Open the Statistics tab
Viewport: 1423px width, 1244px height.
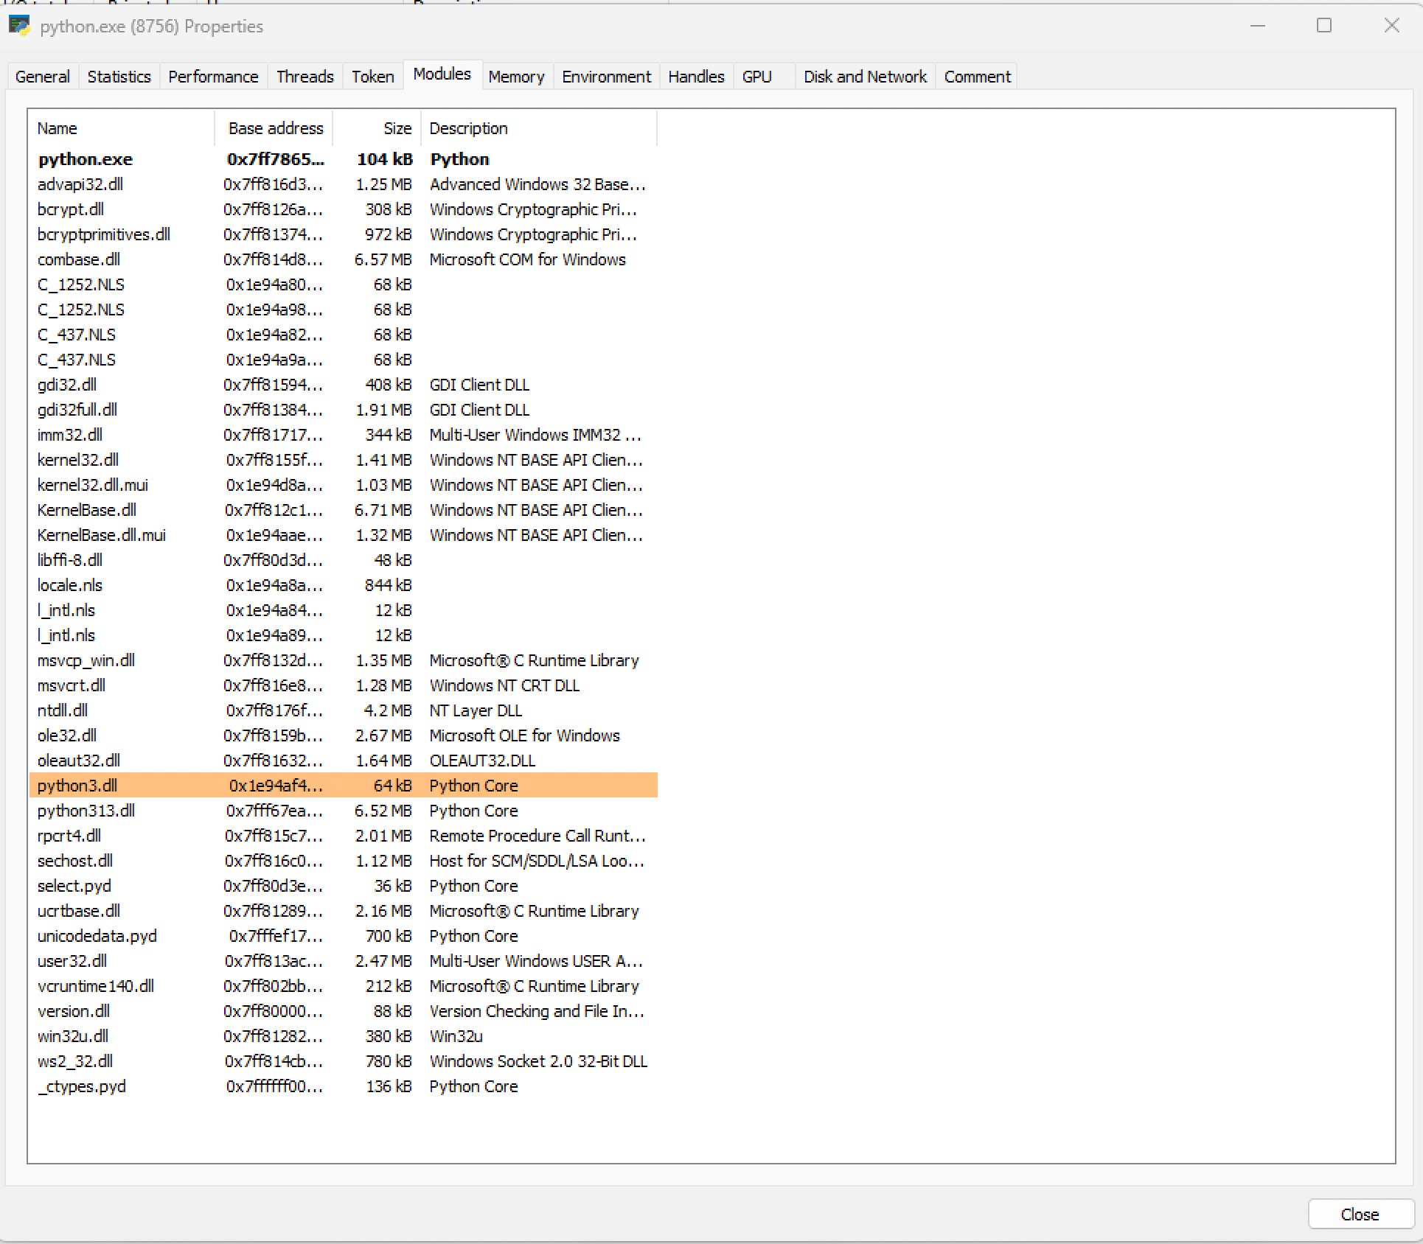click(119, 77)
